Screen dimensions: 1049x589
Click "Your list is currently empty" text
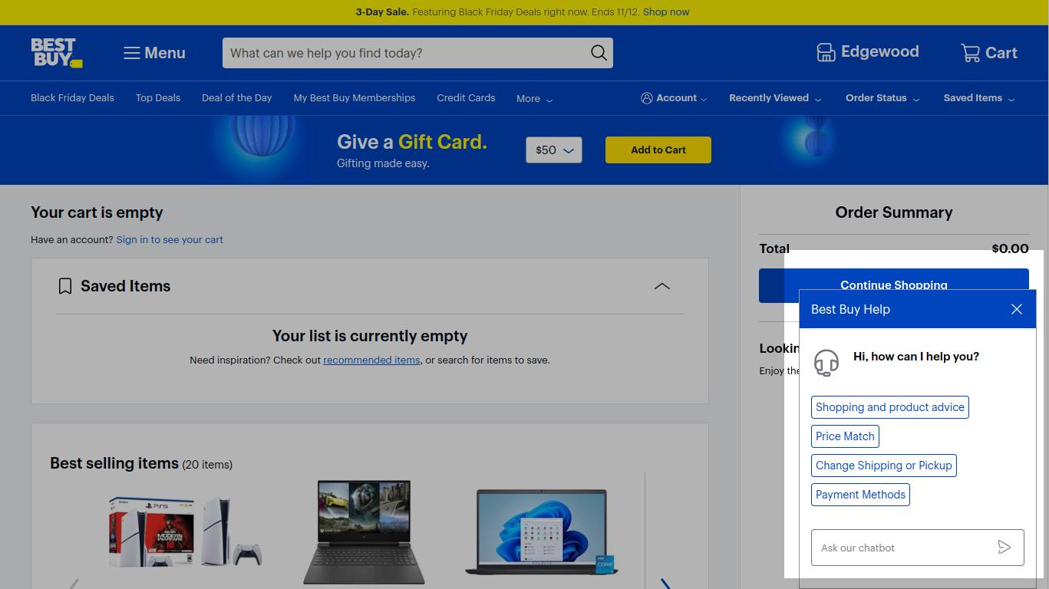(370, 336)
